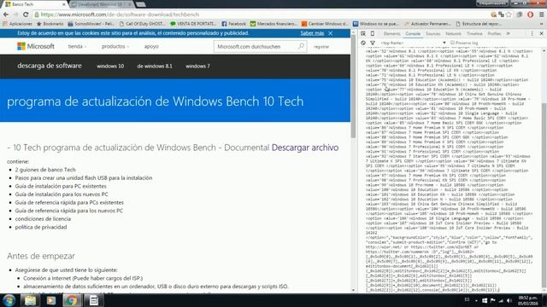
Task: Open the console filter funnel icon
Action: [373, 43]
